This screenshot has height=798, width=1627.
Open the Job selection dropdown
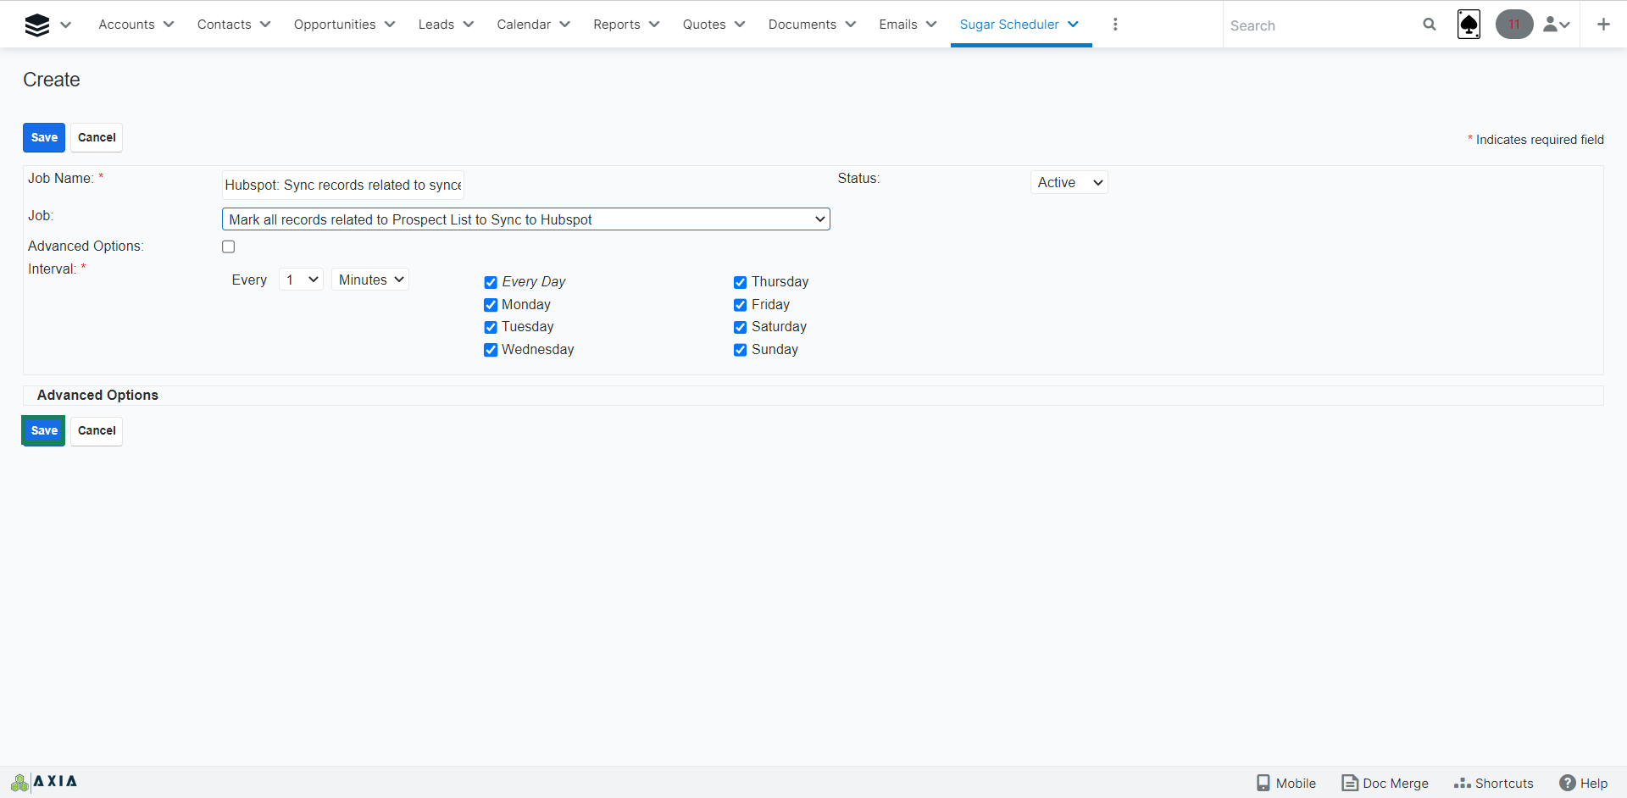coord(525,219)
